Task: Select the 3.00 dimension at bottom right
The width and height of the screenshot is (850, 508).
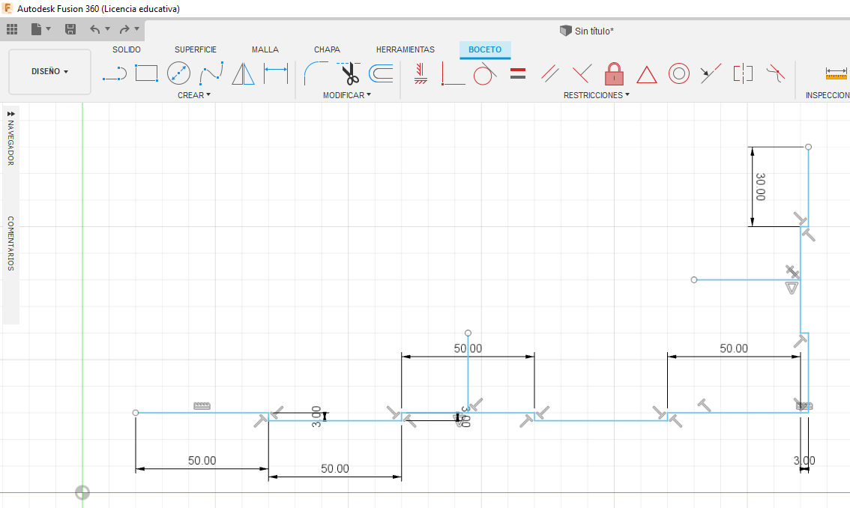Action: pos(804,460)
